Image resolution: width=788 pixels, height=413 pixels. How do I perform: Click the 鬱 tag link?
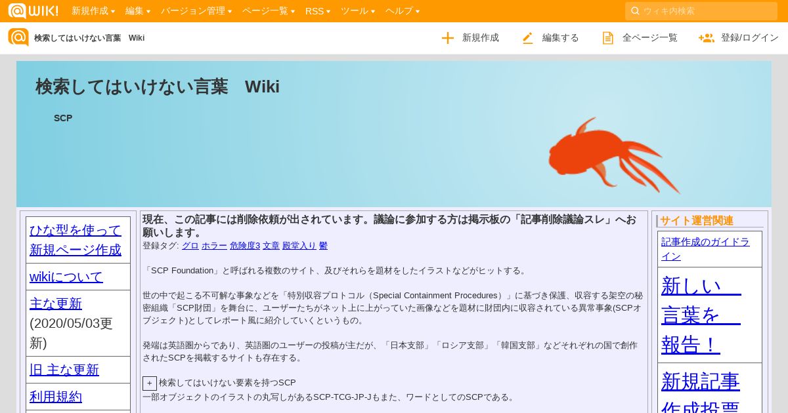coord(323,246)
